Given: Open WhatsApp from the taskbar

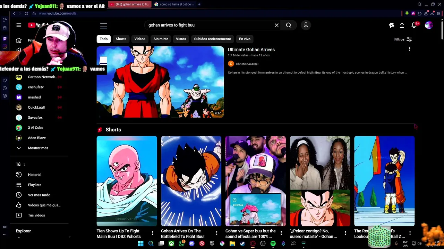Looking at the screenshot, I should tap(181, 243).
